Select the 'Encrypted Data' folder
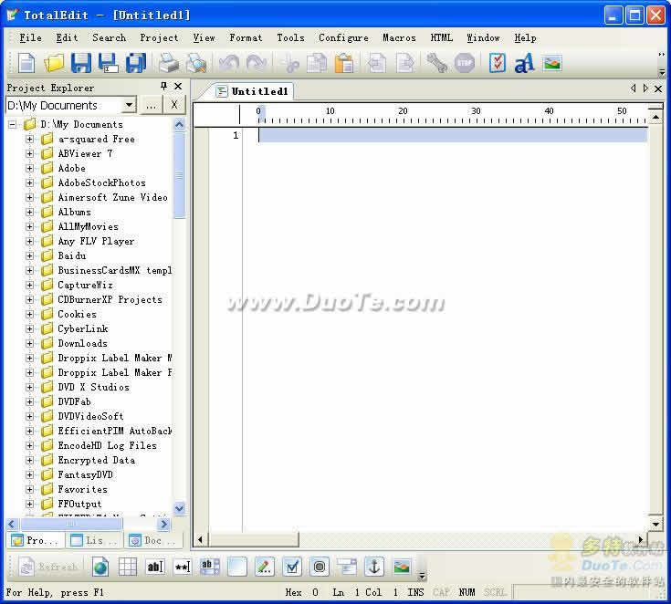Image resolution: width=671 pixels, height=604 pixels. click(96, 460)
